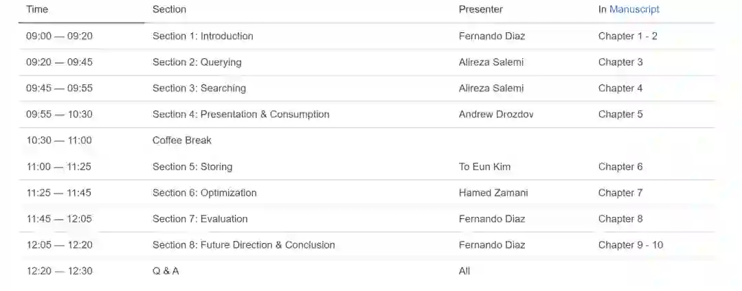The width and height of the screenshot is (742, 291).
Task: Open the Manuscript link in header
Action: (x=634, y=10)
